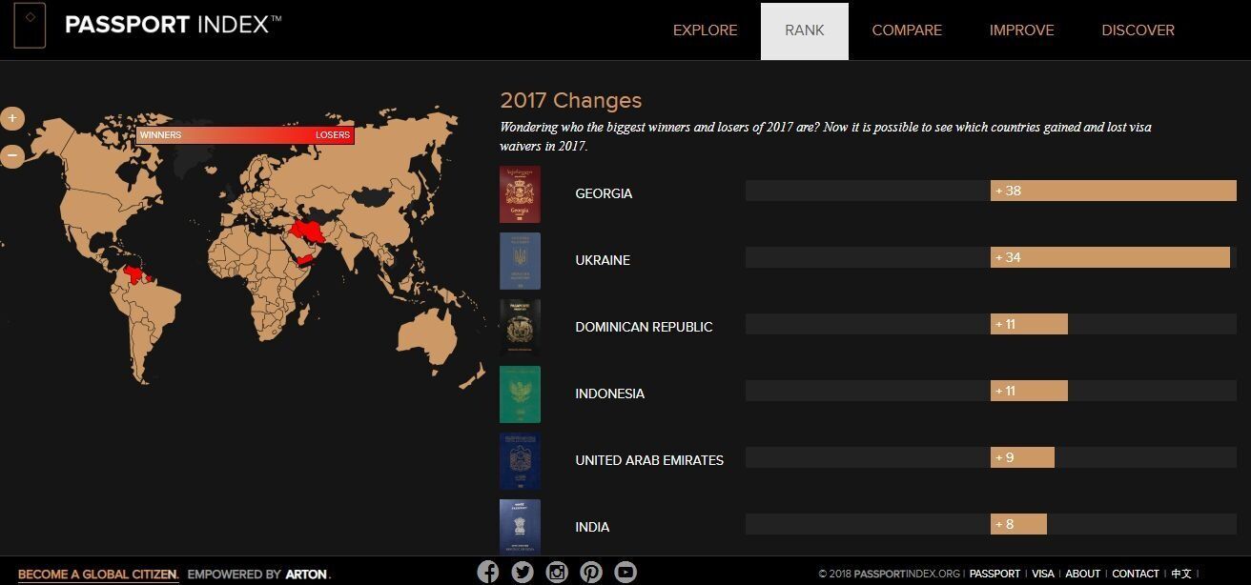This screenshot has height=585, width=1251.
Task: Select the Georgia passport thumbnail
Action: [x=520, y=194]
